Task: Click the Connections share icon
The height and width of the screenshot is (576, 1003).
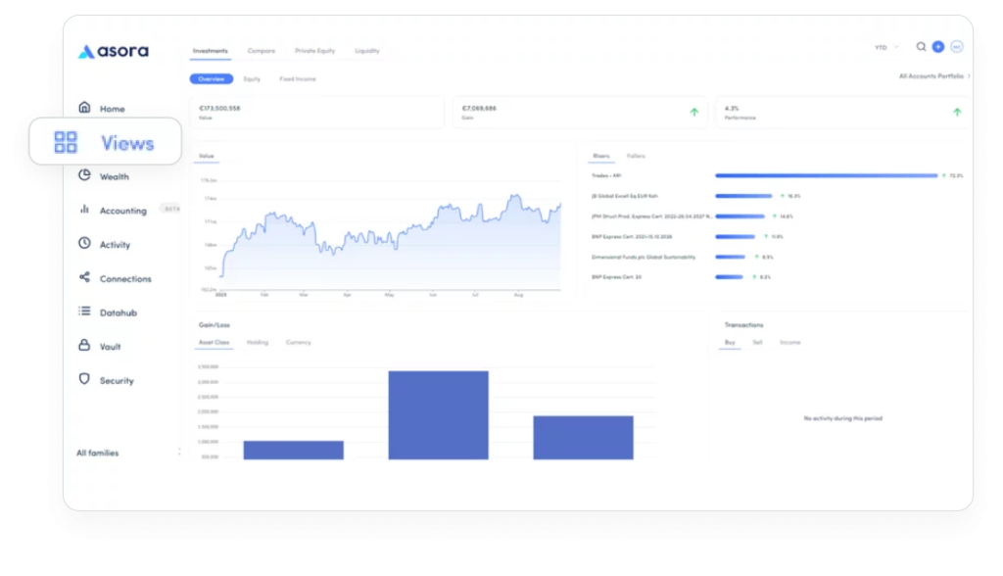Action: pyautogui.click(x=84, y=278)
